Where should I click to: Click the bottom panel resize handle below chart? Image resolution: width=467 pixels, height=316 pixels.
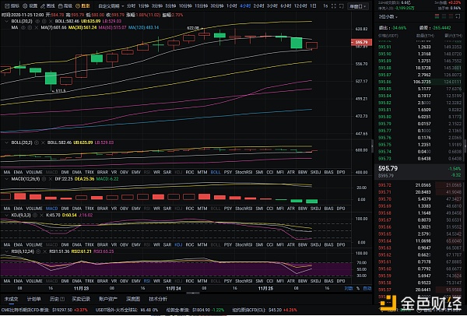[x=193, y=293]
